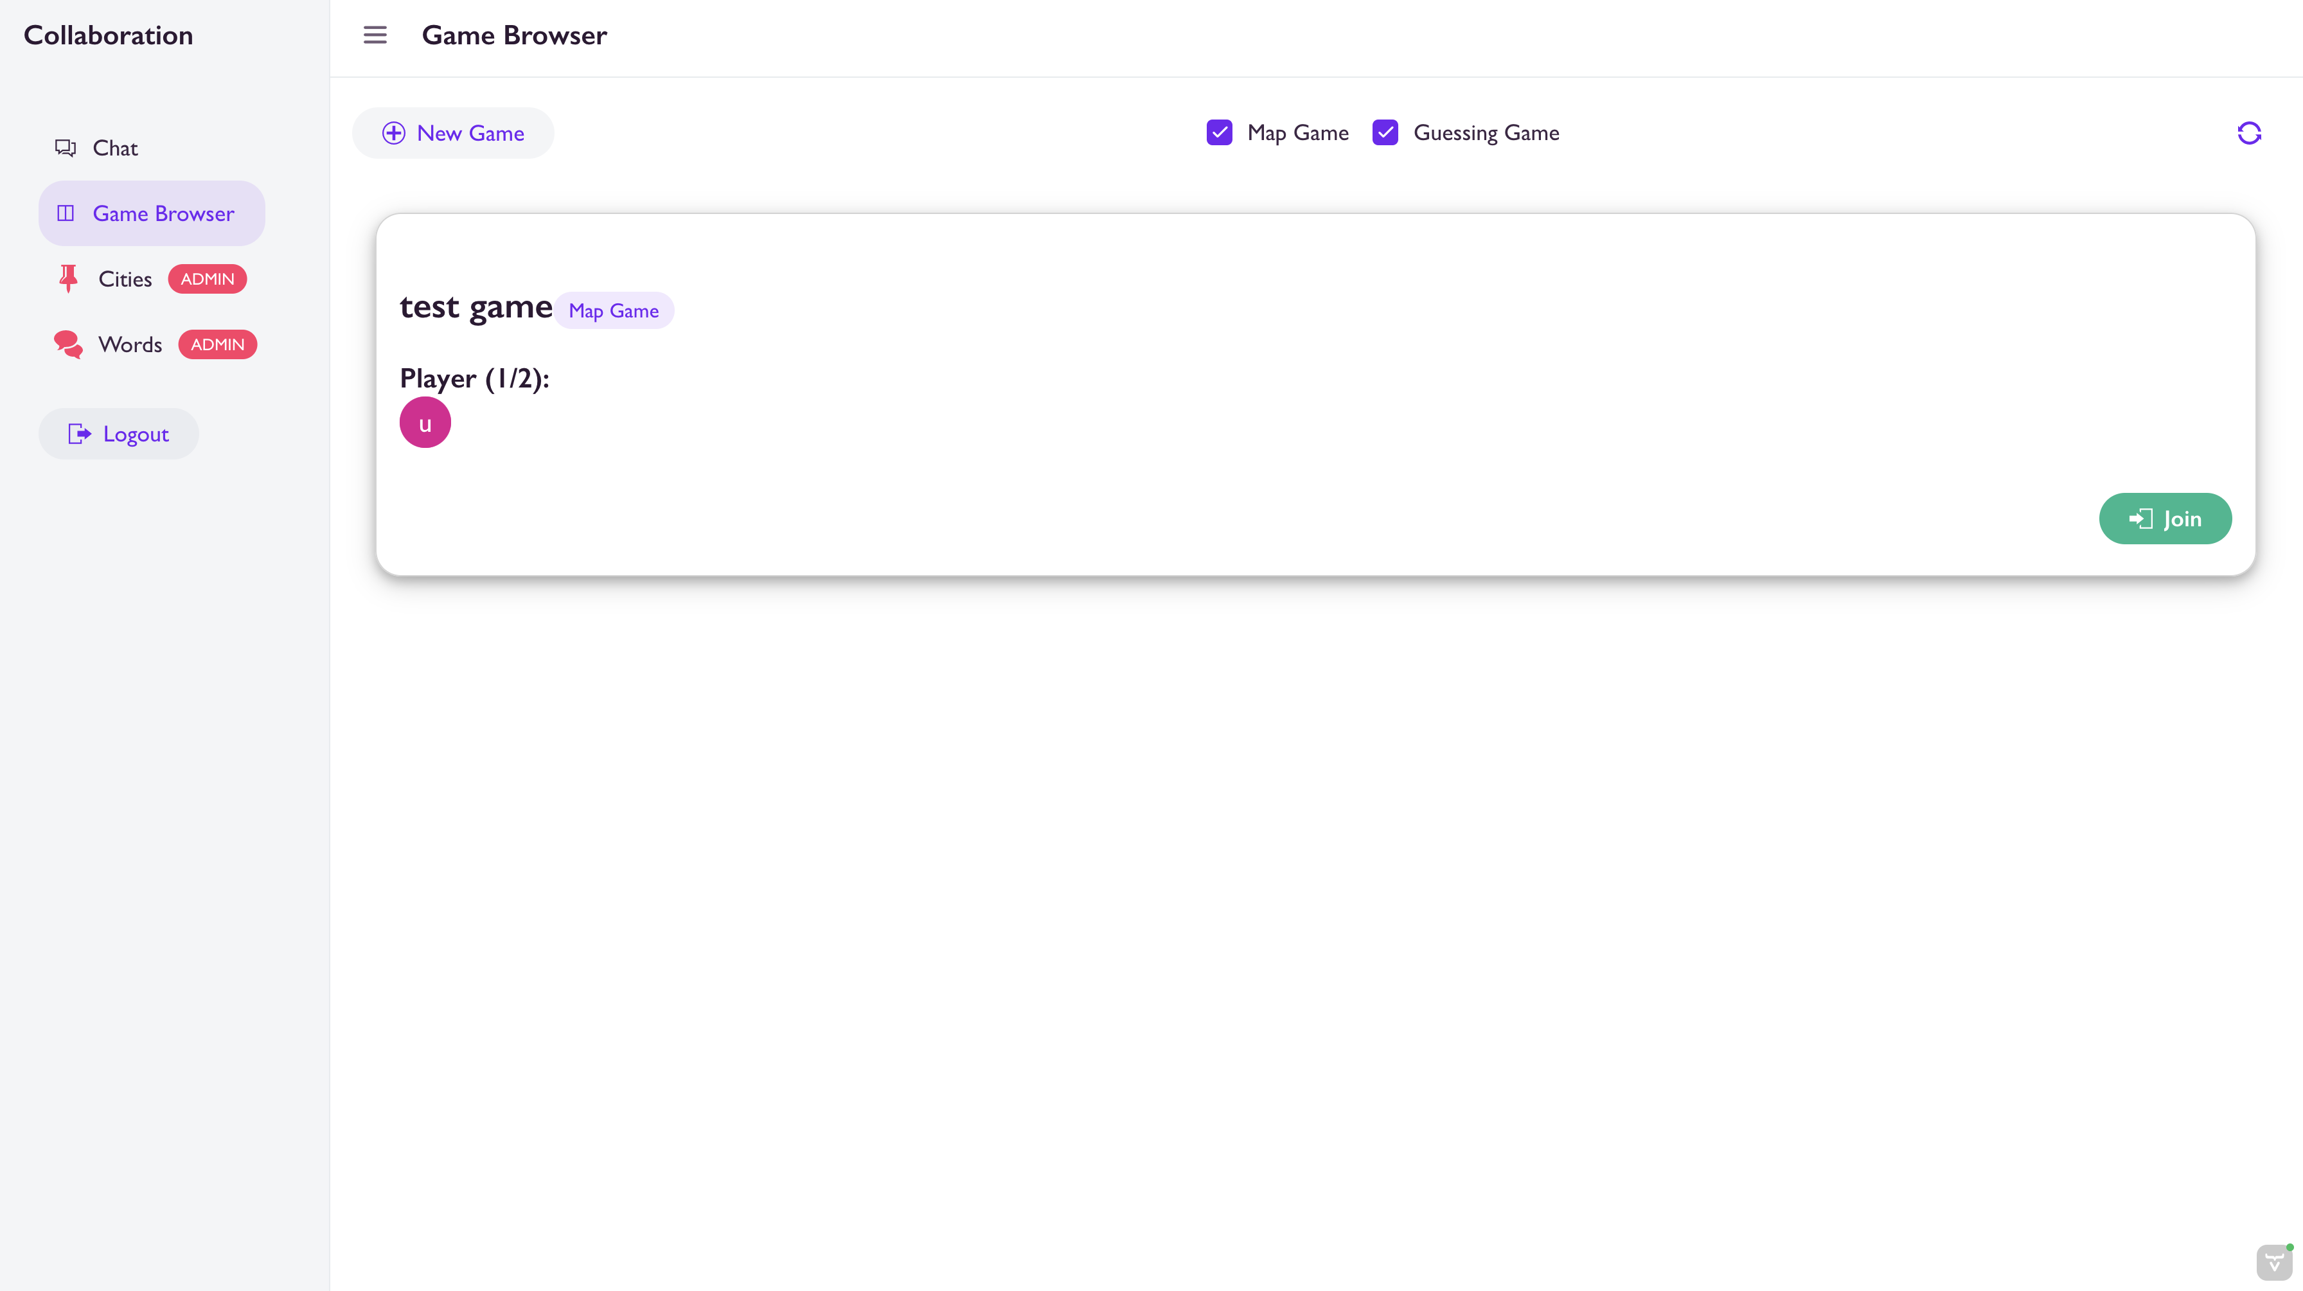Open the Chat menu item

click(152, 148)
